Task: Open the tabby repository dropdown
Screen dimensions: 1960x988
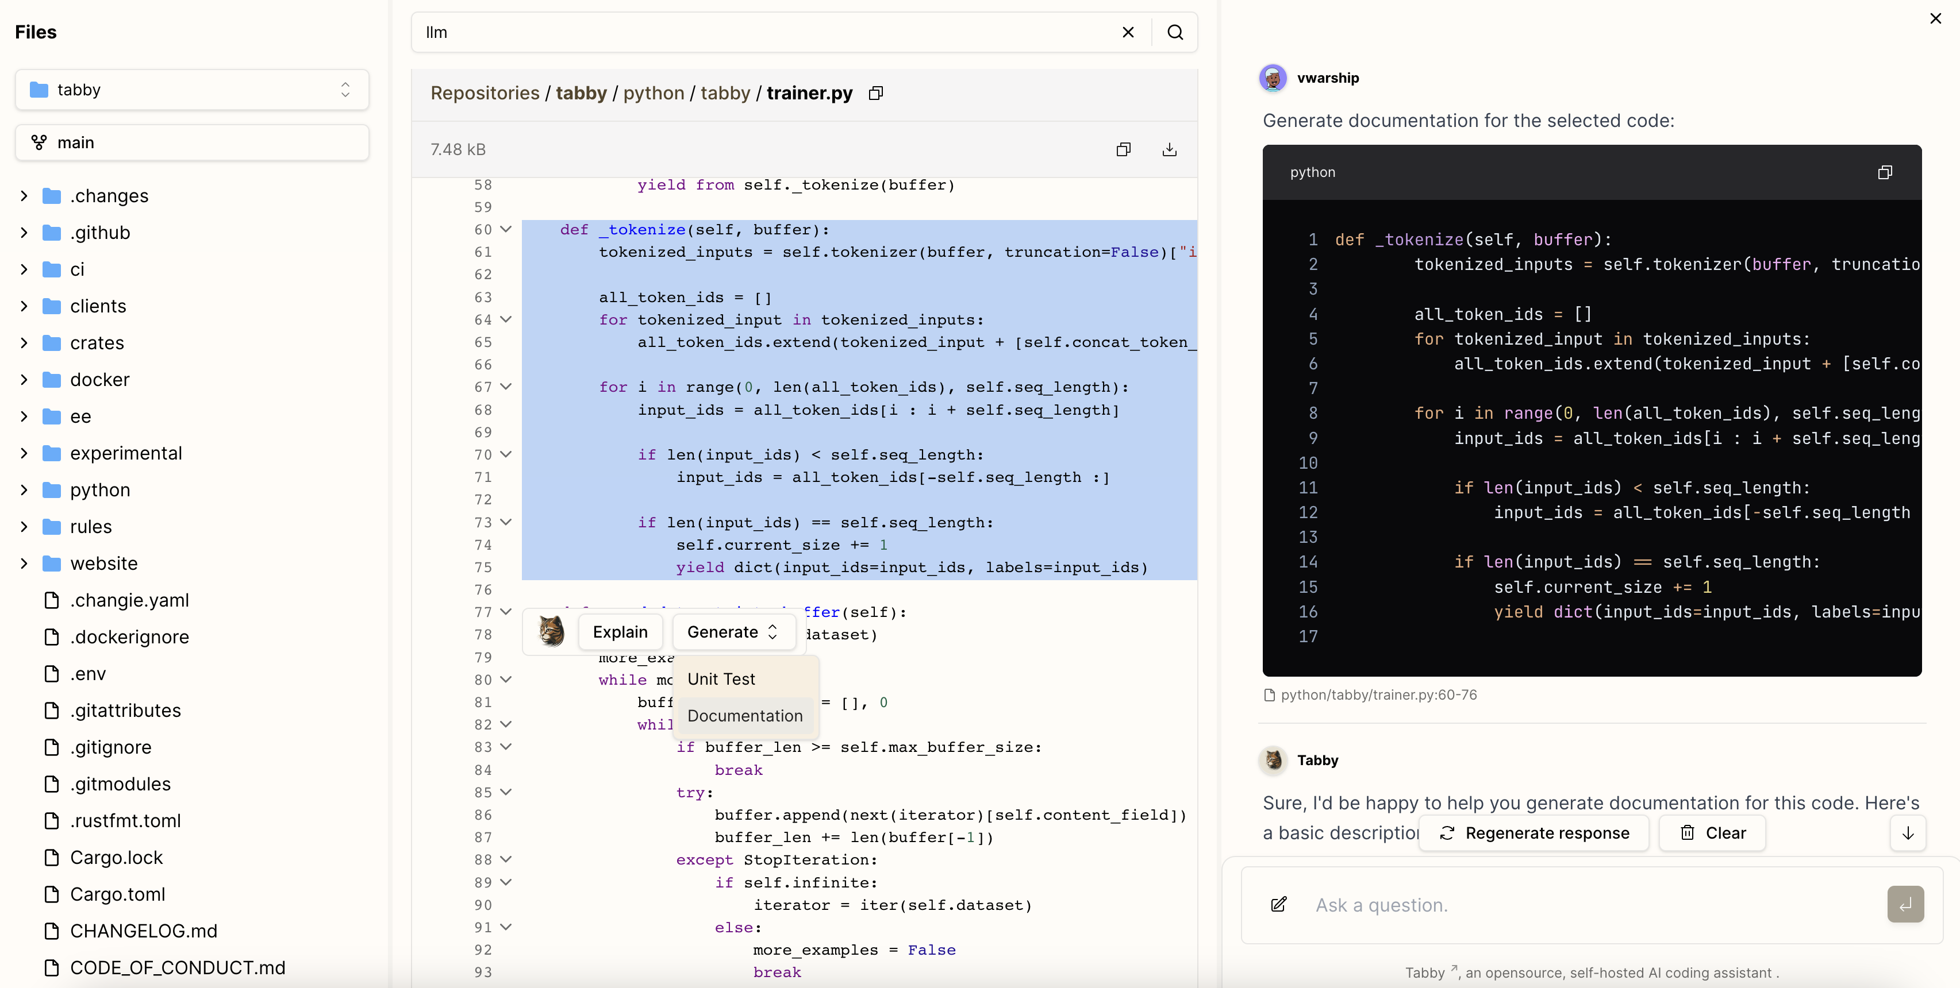Action: point(192,90)
